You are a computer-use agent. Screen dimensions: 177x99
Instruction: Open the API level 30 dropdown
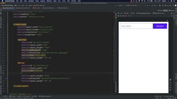coord(133,13)
